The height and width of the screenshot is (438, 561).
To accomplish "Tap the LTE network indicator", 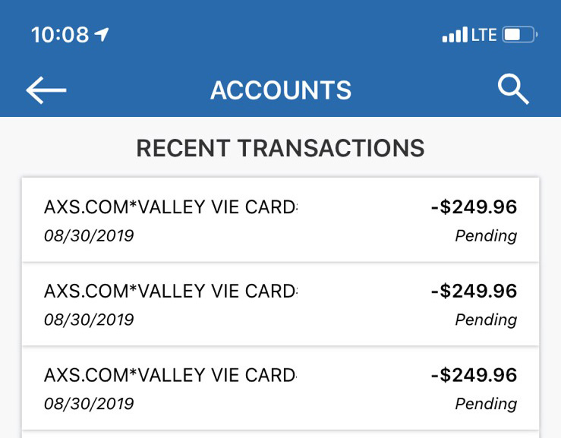I will 484,35.
